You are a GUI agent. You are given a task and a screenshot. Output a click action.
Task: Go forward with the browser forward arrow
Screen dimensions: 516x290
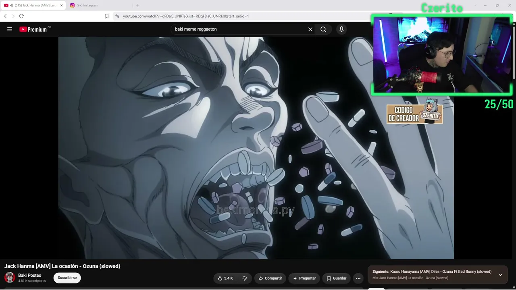(x=13, y=16)
